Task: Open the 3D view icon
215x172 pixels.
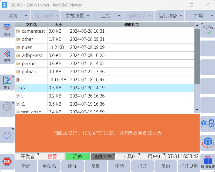Action: coord(208,143)
